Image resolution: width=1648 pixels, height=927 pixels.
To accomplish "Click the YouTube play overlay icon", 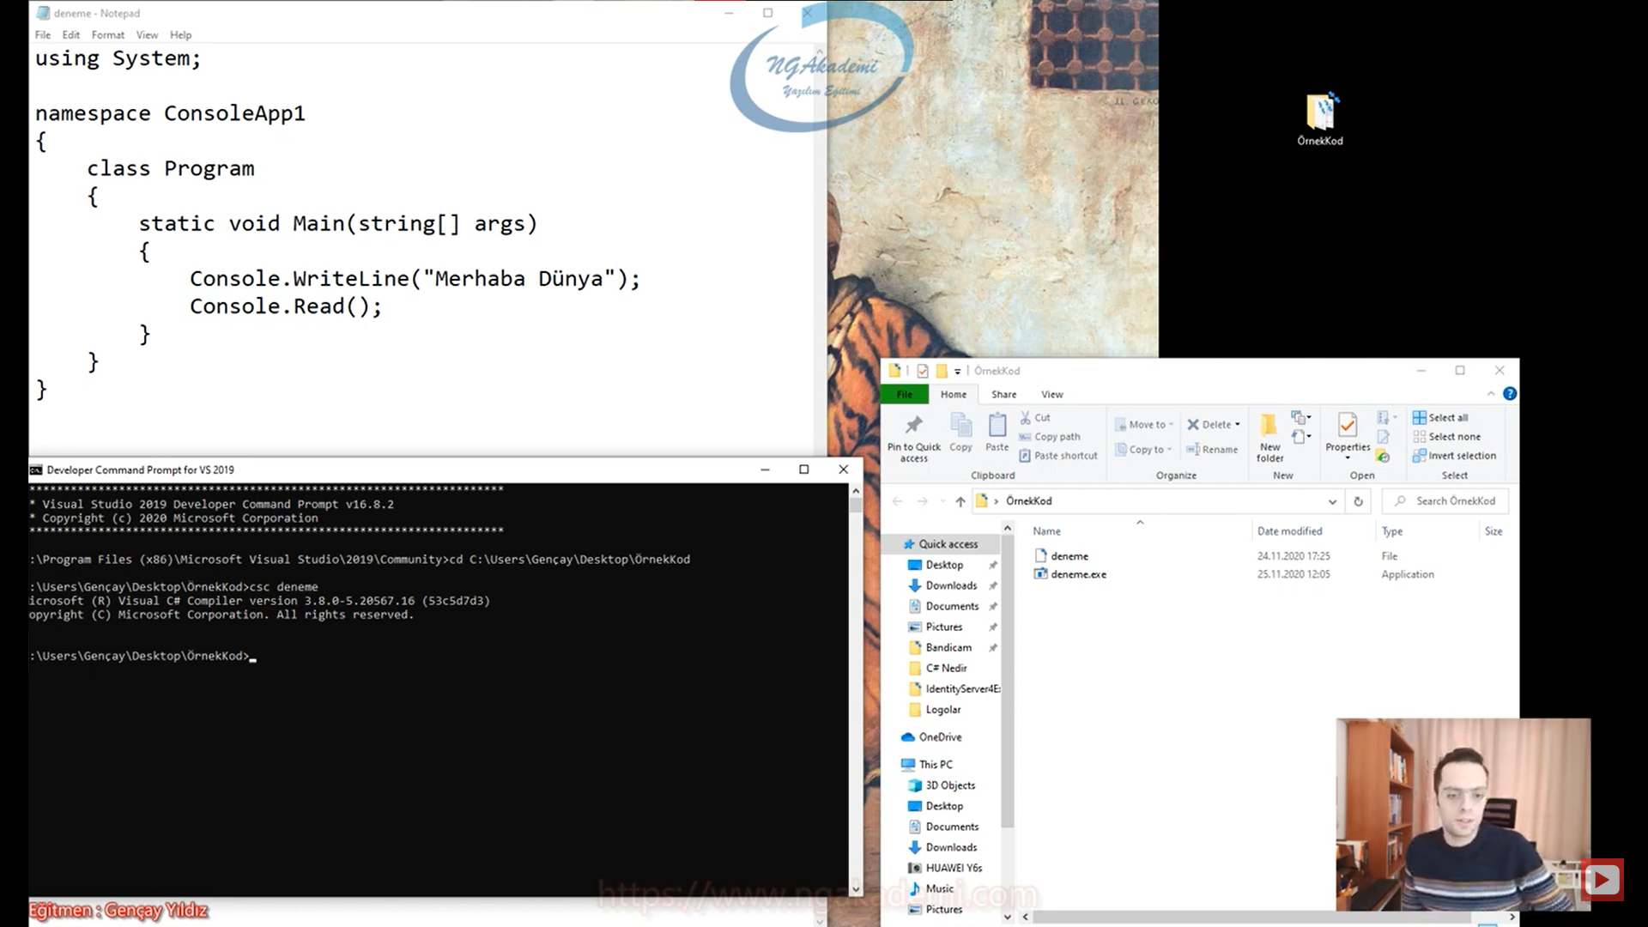I will coord(1602,879).
